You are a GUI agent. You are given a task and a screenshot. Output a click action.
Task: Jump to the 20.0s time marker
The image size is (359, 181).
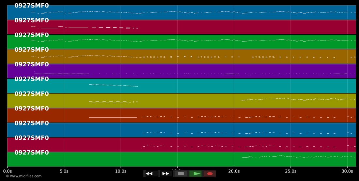234,171
